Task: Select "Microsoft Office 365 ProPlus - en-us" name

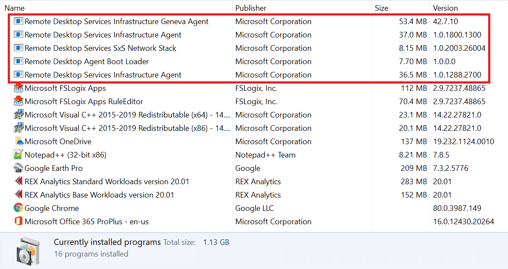Action: (x=87, y=221)
